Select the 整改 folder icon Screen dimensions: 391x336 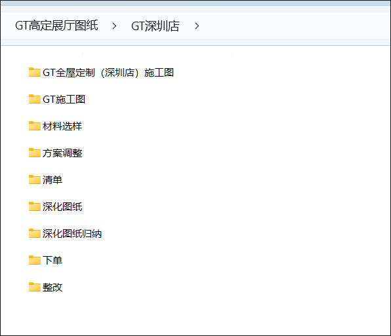(35, 288)
